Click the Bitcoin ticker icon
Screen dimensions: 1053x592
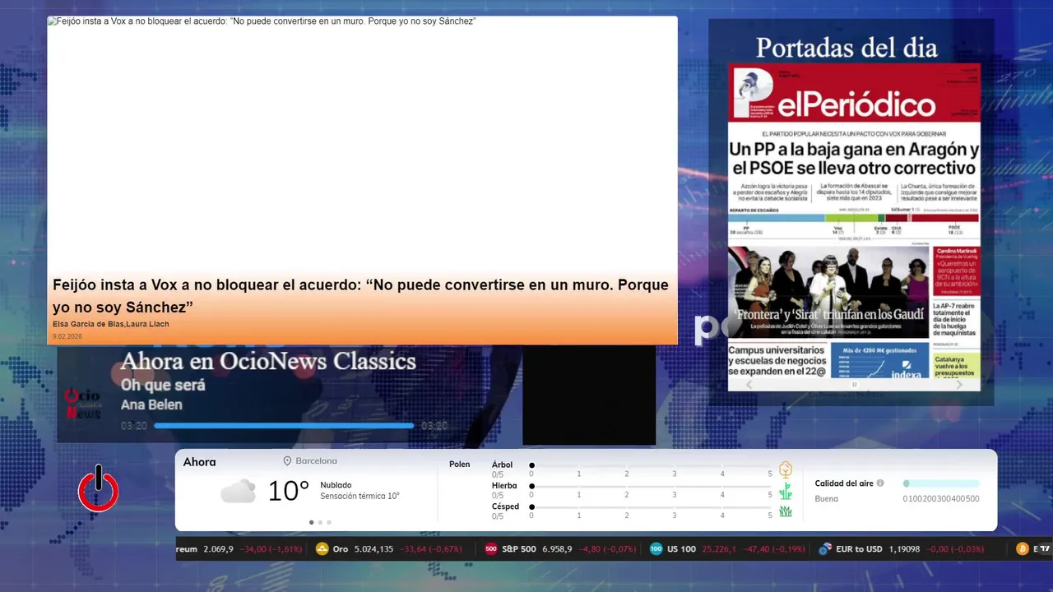1023,549
